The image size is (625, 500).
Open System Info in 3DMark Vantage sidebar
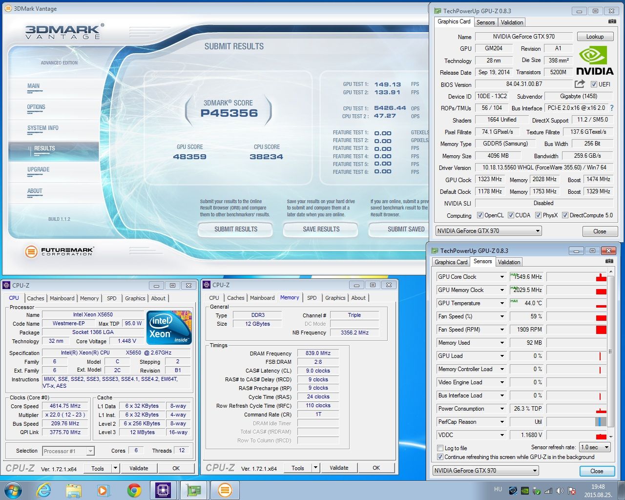43,128
